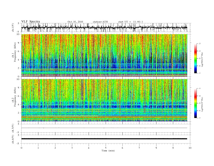This screenshot has height=166, width=214.
Task: Click the "9" tick on the time axis
Action: [x=173, y=148]
